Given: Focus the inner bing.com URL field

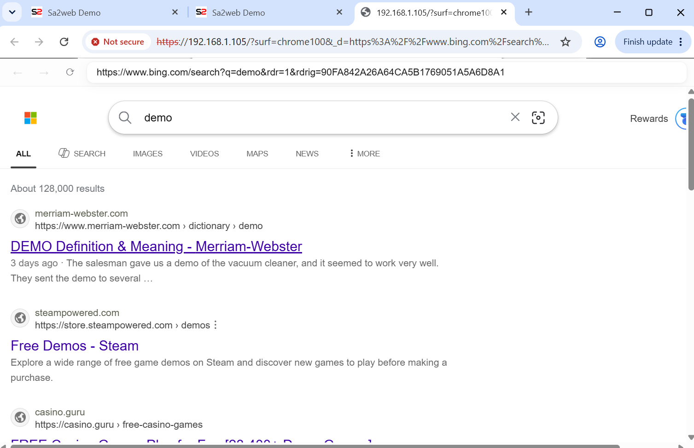Looking at the screenshot, I should pos(386,72).
